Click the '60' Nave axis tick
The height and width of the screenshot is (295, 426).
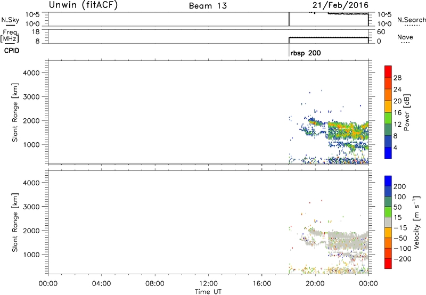(x=381, y=32)
